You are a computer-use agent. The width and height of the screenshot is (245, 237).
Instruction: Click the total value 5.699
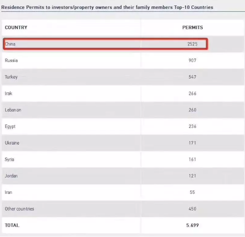[192, 225]
